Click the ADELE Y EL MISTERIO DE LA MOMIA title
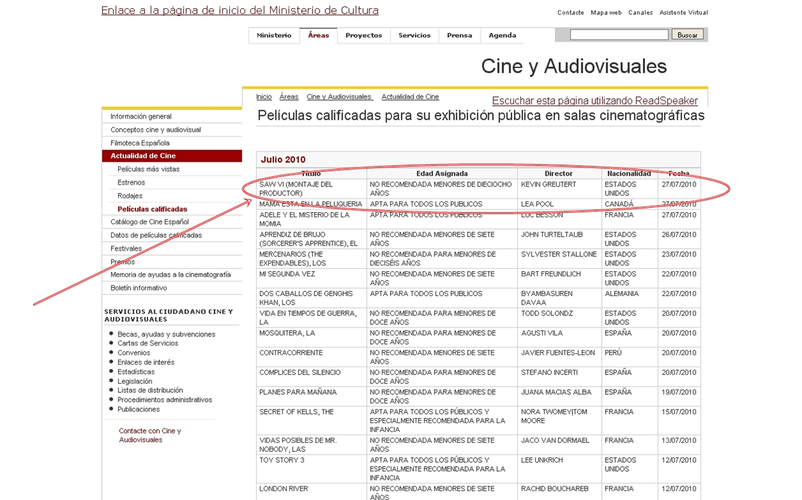This screenshot has width=802, height=500. click(x=311, y=219)
